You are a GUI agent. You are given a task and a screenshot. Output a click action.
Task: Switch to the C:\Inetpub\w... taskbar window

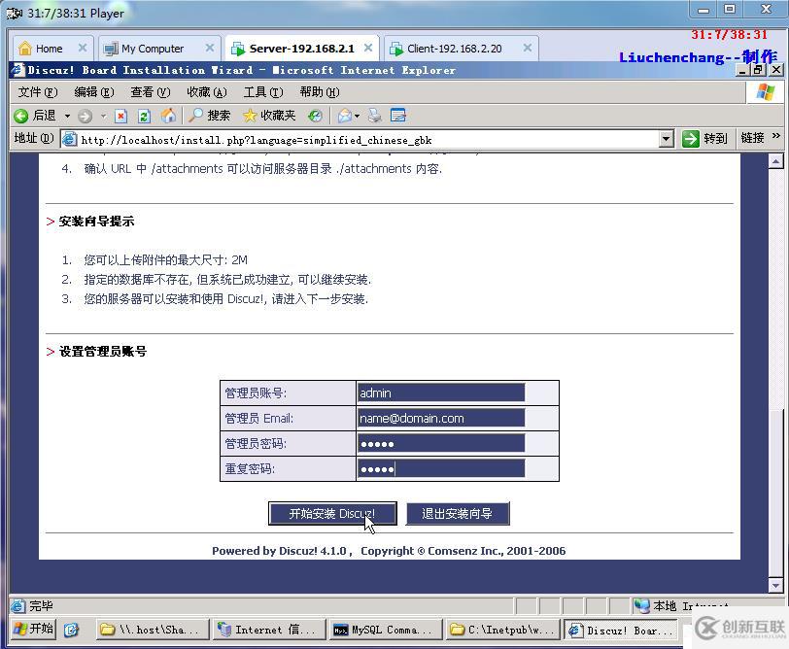(x=502, y=630)
